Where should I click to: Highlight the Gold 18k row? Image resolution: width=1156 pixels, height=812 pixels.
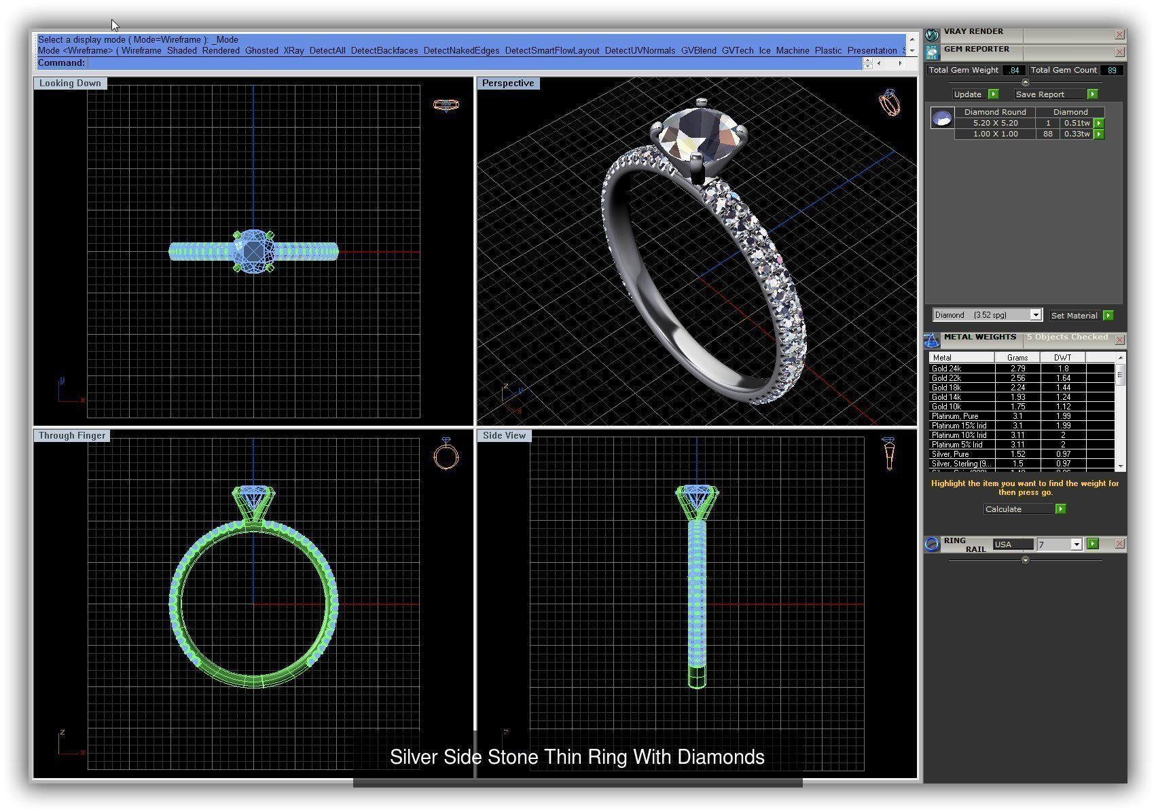pos(1022,388)
